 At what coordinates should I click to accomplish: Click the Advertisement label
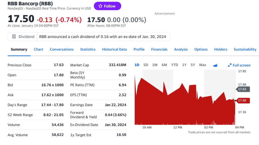point(164,14)
